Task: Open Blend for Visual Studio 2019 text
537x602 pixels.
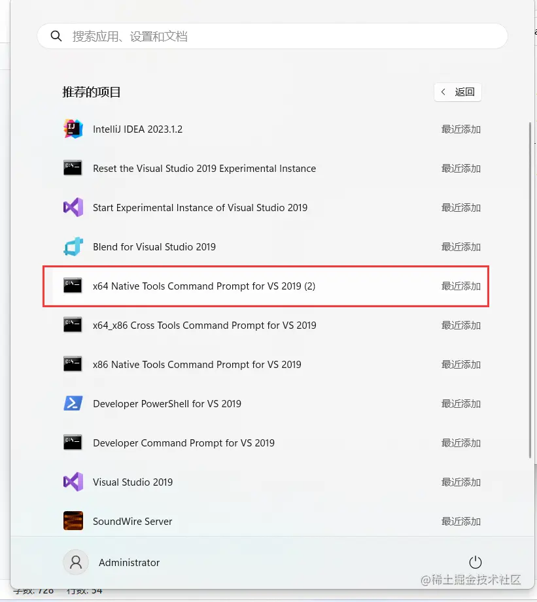Action: (154, 247)
